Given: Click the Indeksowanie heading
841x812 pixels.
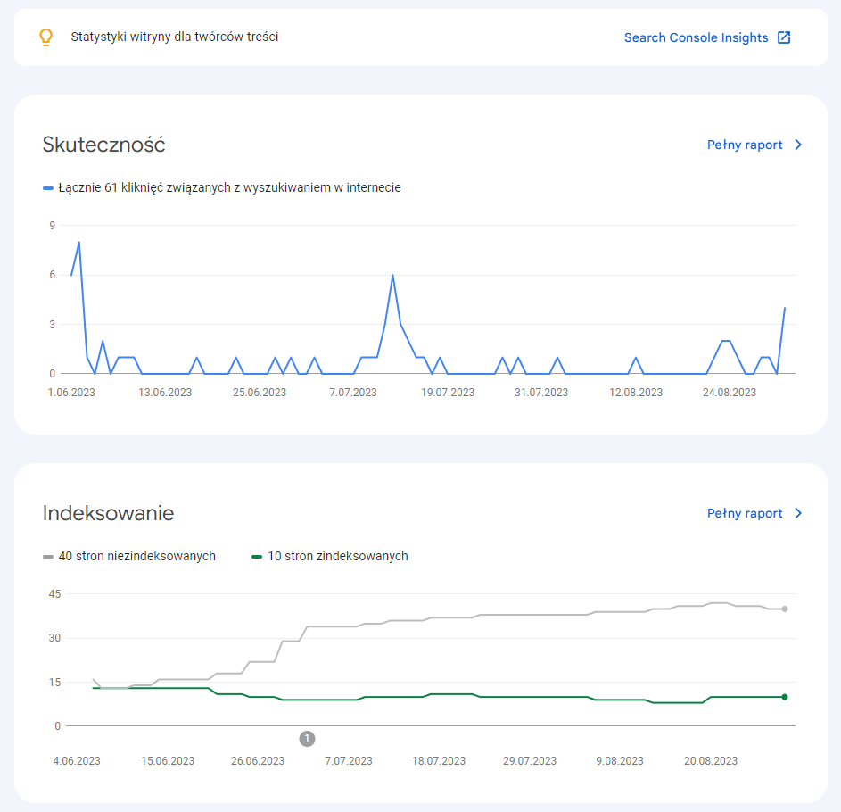Looking at the screenshot, I should tap(108, 514).
